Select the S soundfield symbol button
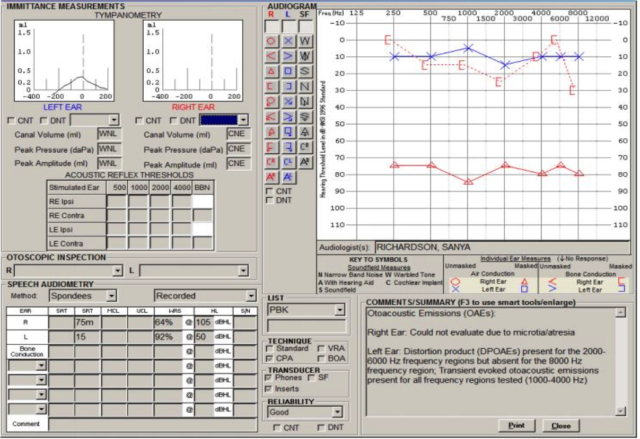Image resolution: width=640 pixels, height=439 pixels. click(x=305, y=71)
